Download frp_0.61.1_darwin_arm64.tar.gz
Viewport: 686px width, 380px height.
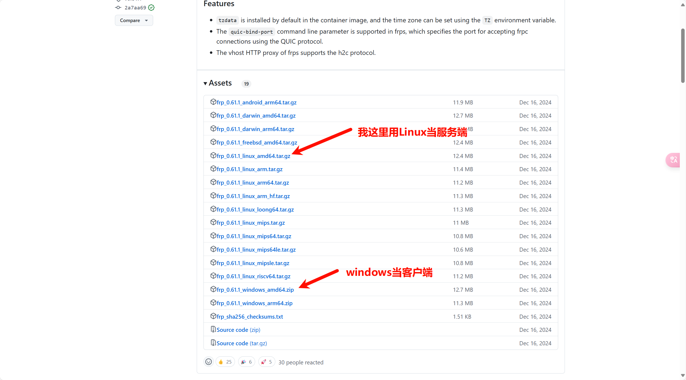[255, 129]
